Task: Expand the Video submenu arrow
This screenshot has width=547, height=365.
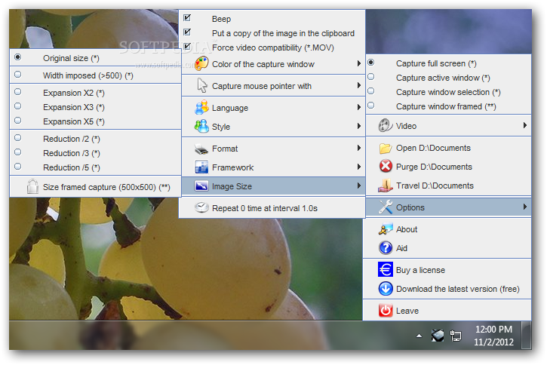Action: point(524,125)
